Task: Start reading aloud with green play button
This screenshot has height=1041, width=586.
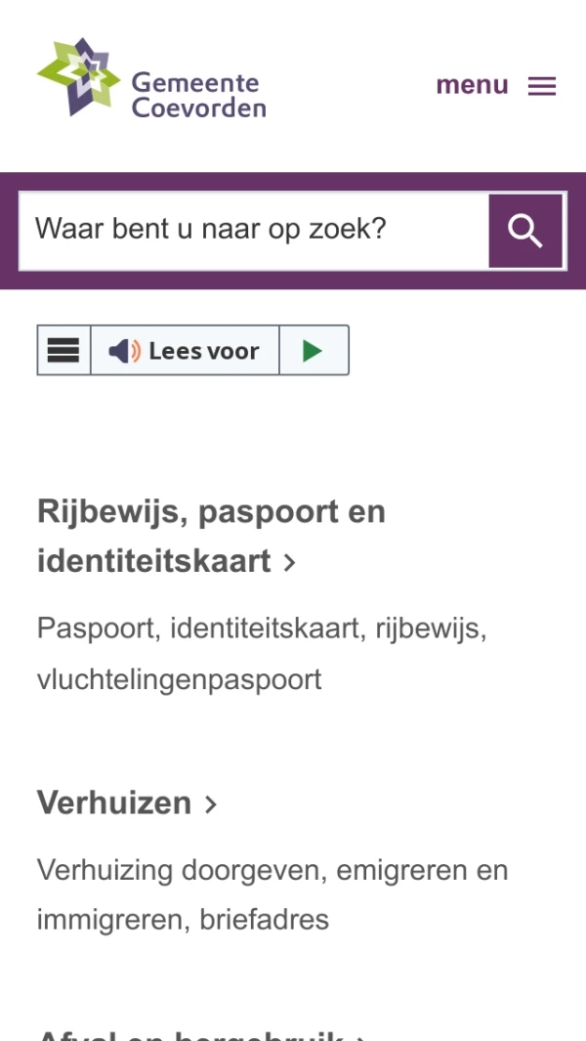Action: pyautogui.click(x=314, y=350)
